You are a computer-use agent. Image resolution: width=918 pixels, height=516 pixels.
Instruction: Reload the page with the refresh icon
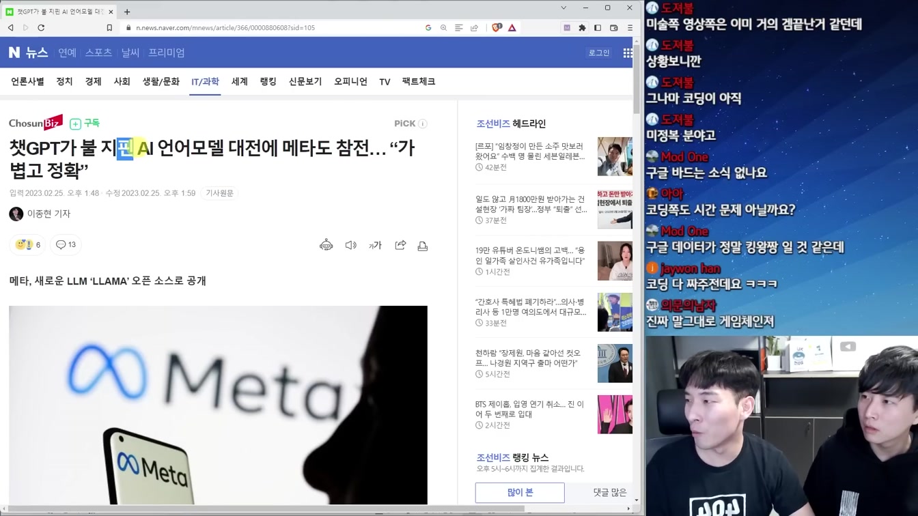click(41, 28)
